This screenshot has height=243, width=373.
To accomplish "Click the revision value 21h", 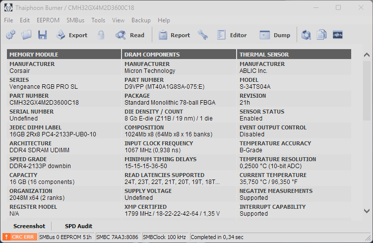I will coord(245,103).
